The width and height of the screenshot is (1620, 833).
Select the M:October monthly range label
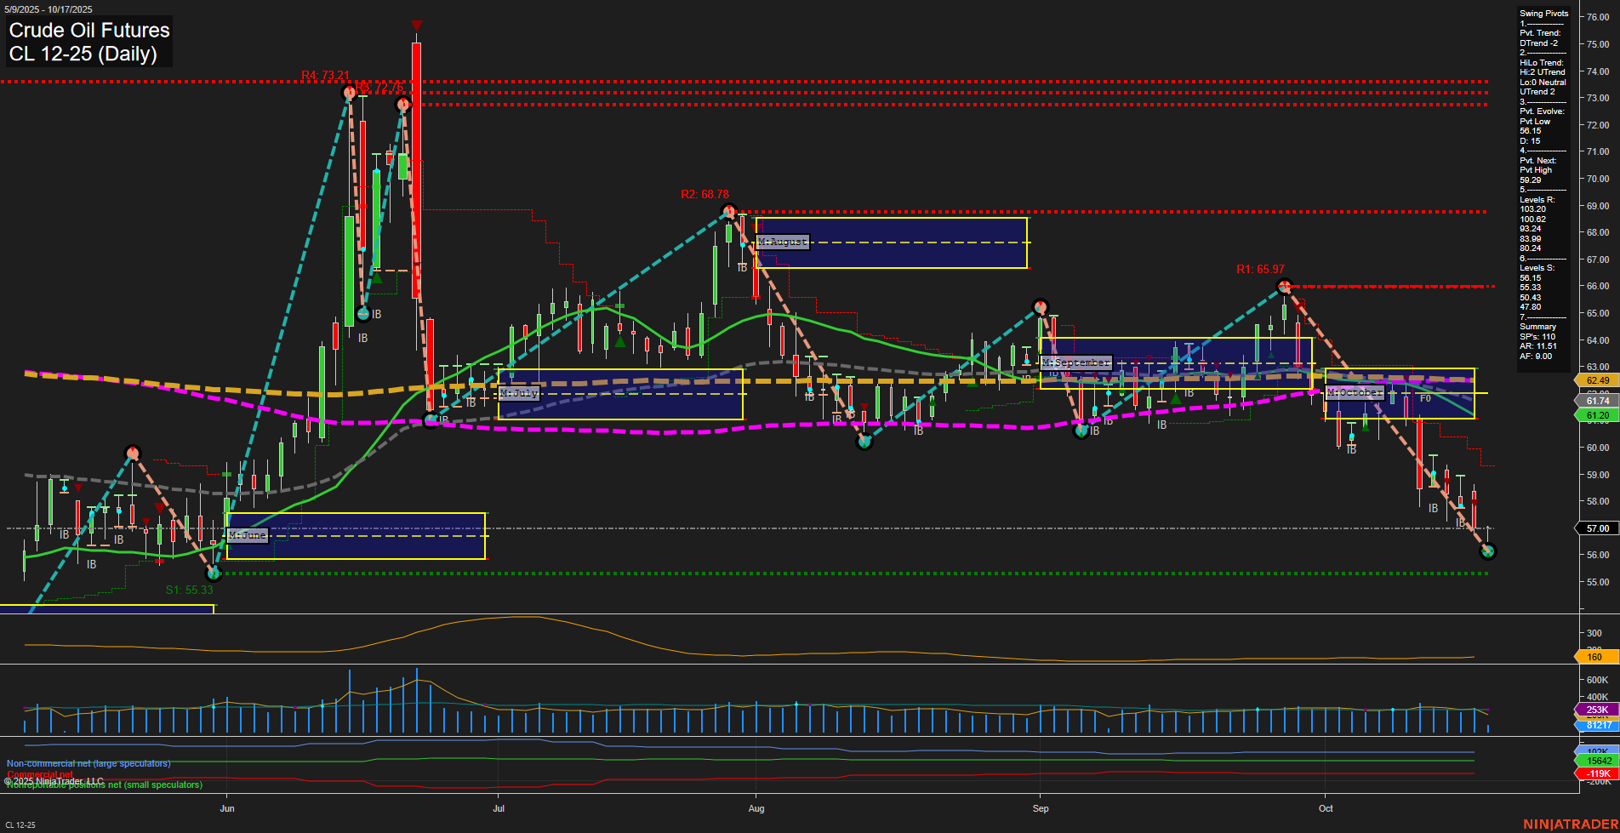point(1355,392)
